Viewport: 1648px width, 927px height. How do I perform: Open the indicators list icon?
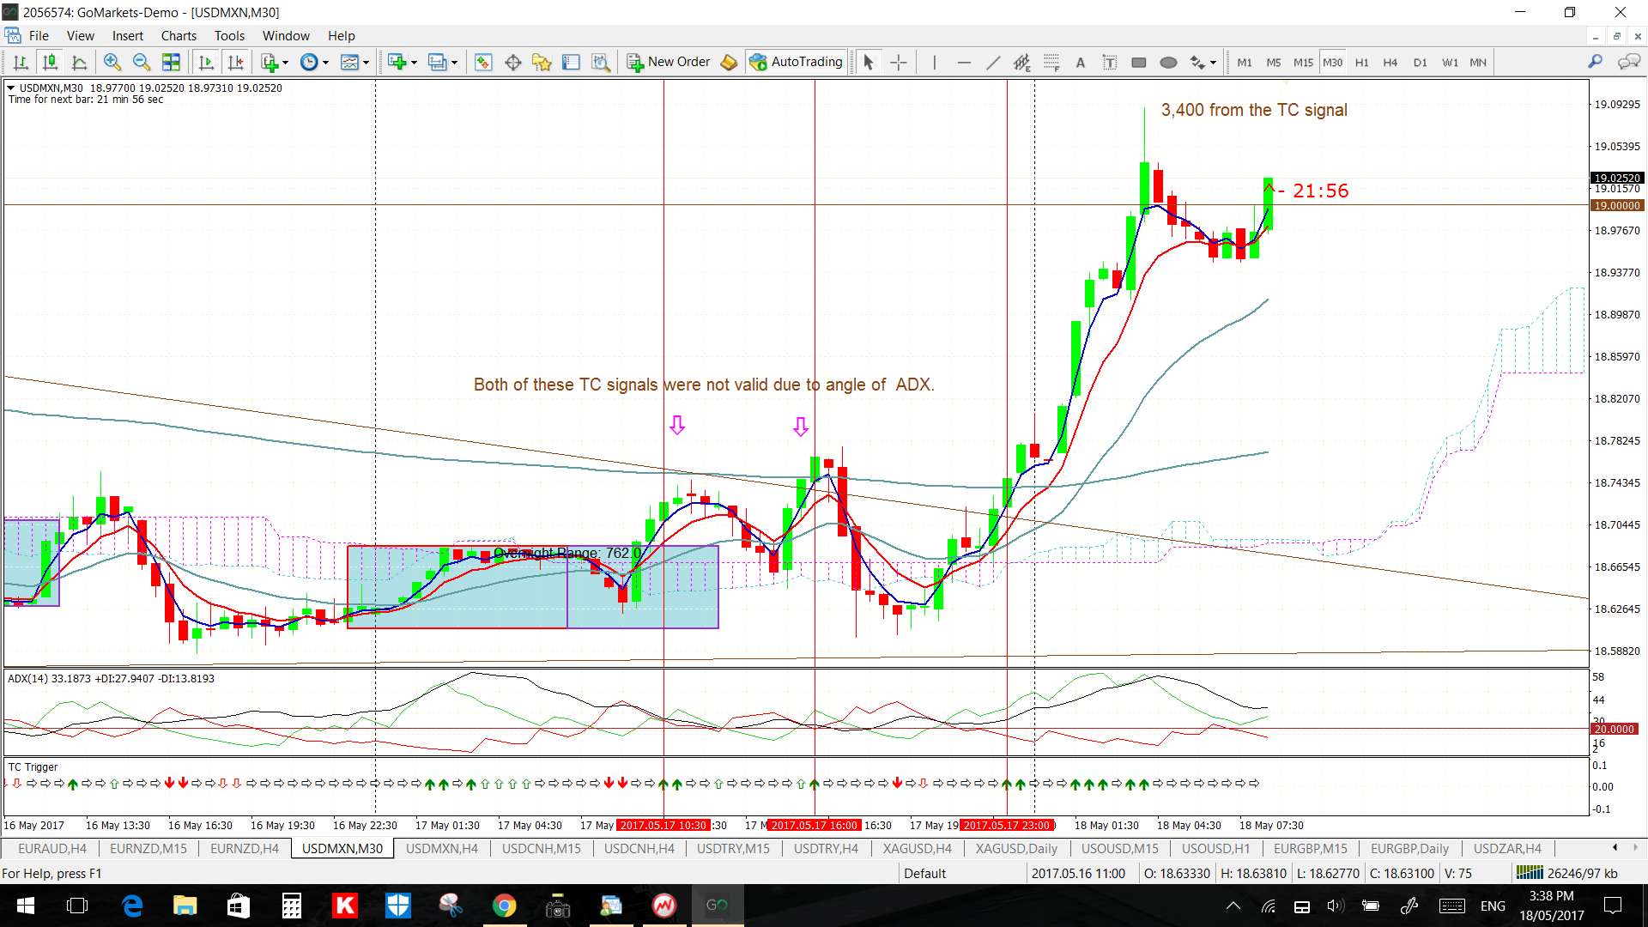270,62
